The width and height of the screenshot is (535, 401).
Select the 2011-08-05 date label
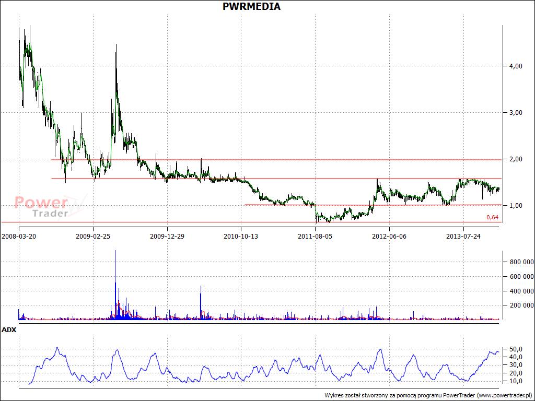(x=315, y=236)
